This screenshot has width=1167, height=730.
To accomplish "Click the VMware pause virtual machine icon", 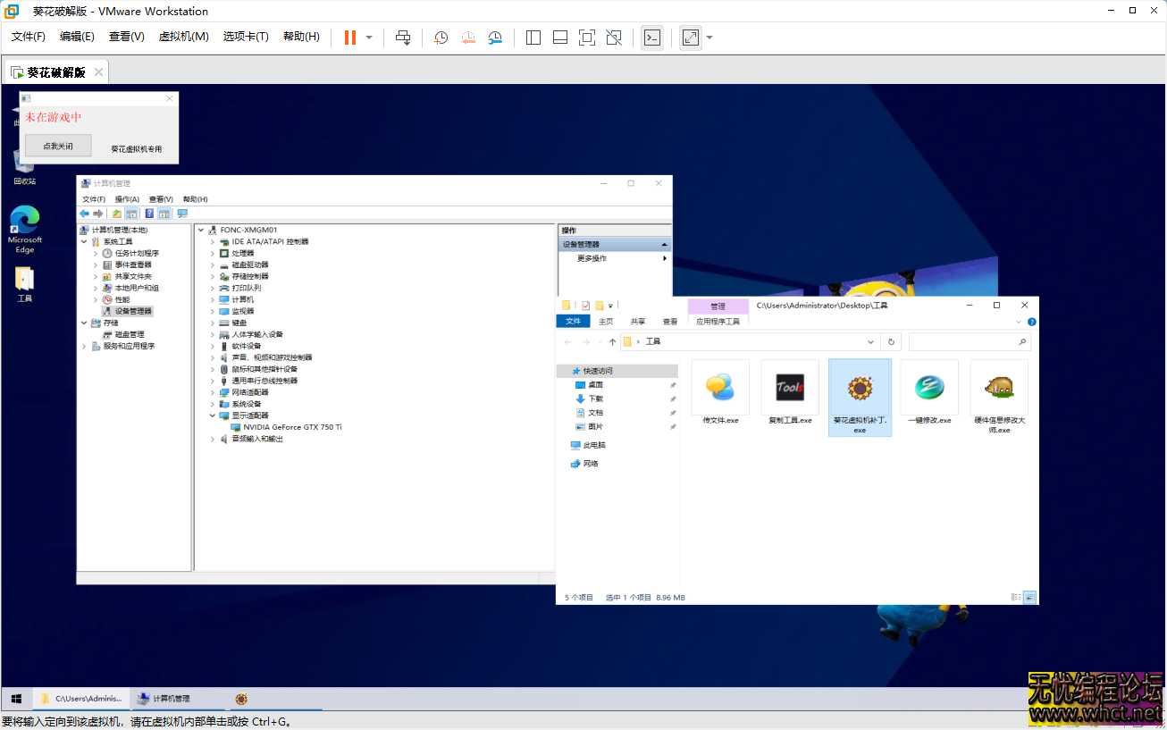I will point(349,38).
